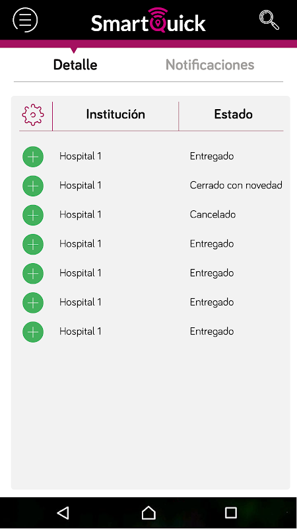Click the Estado column header
The height and width of the screenshot is (529, 297).
[x=234, y=114]
